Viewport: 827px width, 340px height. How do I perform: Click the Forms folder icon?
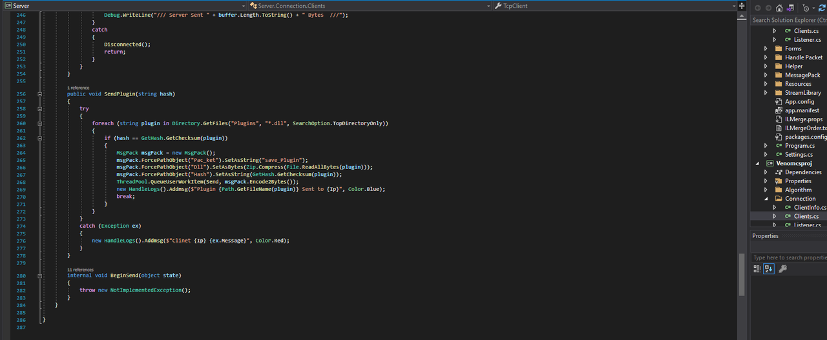(778, 48)
